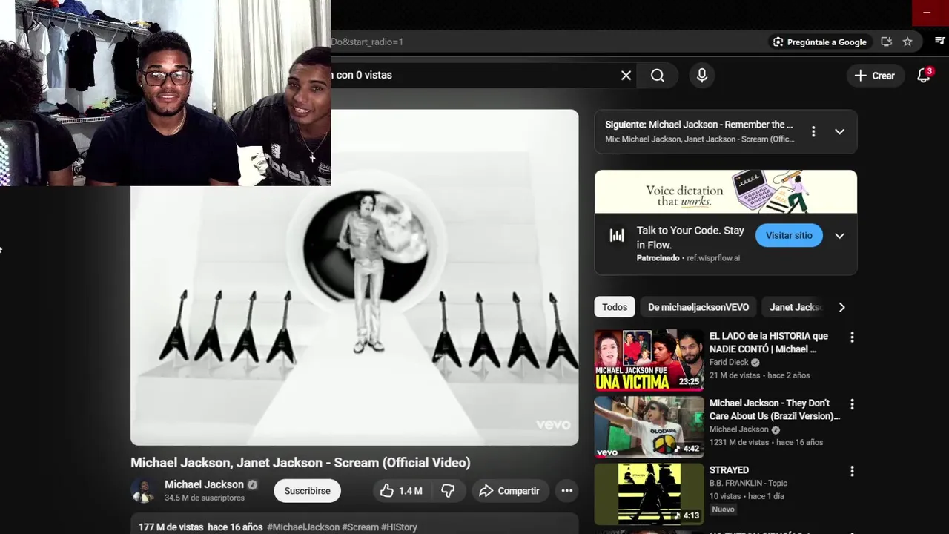Open the B.B. FRANKLIN - Topic channel

[748, 483]
